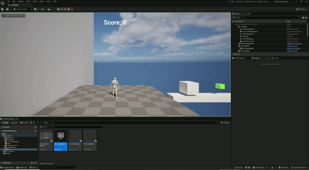Viewport: 309px width, 170px height.
Task: Switch to the World Settings tab
Action: (239, 58)
